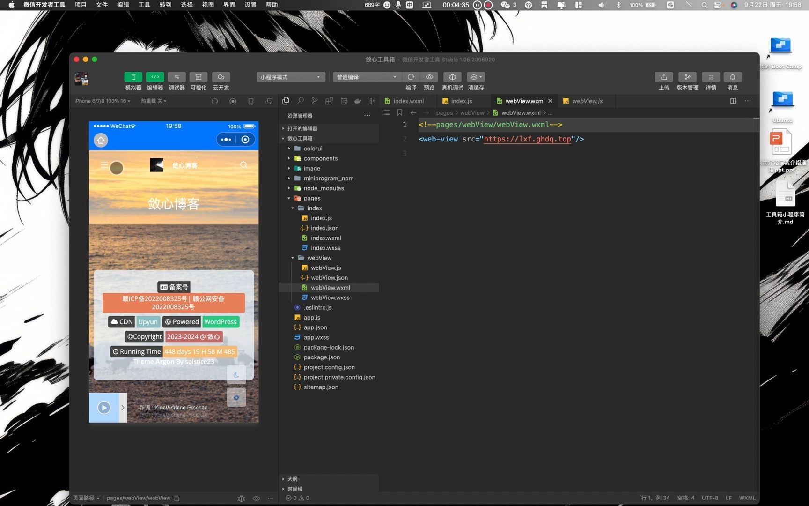809x506 pixels.
Task: Expand the miniprogram_npm folder
Action: tap(328, 178)
